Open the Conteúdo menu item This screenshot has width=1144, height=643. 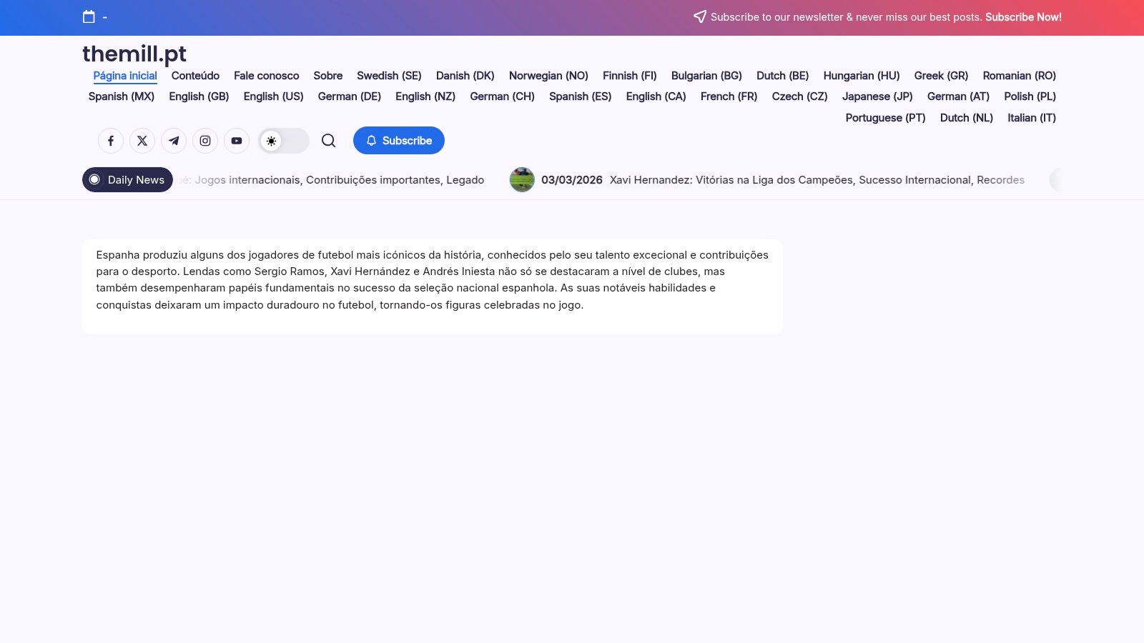(195, 76)
